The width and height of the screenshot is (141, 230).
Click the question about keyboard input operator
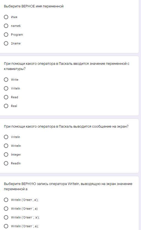click(67, 66)
